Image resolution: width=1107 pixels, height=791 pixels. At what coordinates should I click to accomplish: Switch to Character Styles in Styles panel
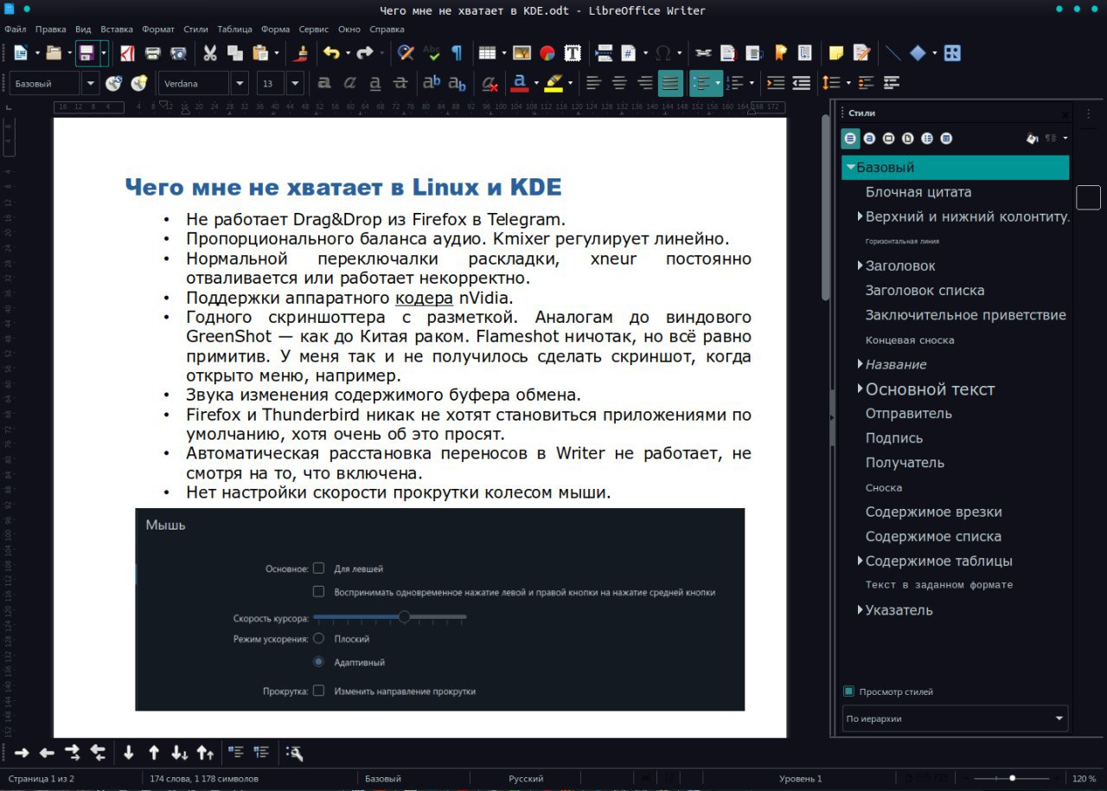(869, 138)
